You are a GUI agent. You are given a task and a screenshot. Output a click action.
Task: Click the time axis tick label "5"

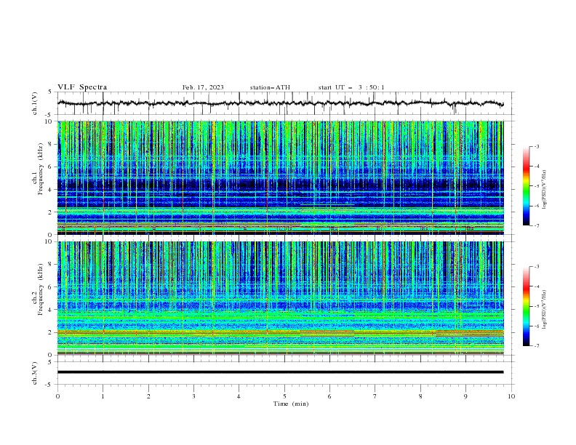[284, 396]
